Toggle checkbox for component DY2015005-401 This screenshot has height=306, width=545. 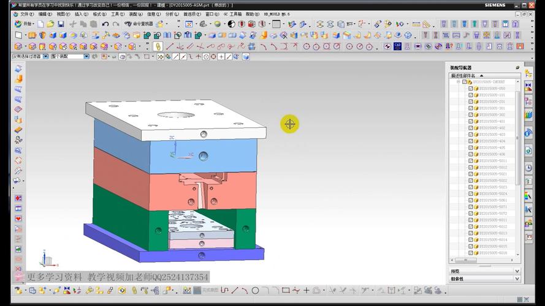point(471,121)
